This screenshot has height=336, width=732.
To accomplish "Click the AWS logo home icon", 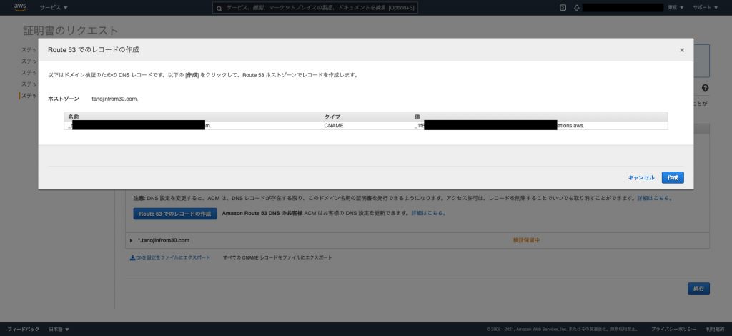I will (20, 7).
